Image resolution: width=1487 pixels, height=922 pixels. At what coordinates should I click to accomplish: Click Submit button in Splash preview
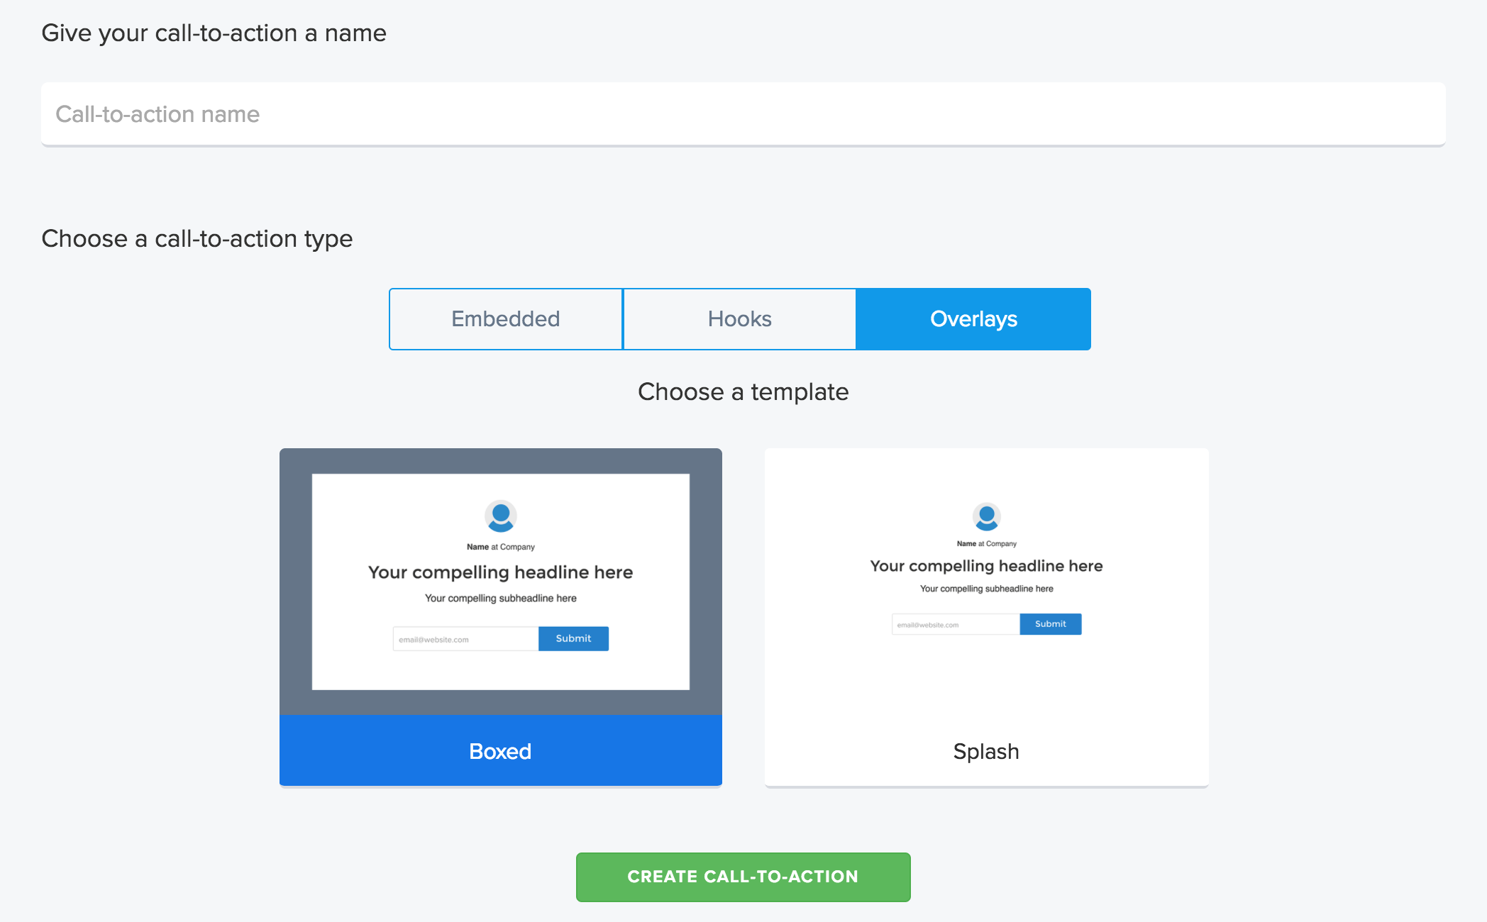[1050, 624]
